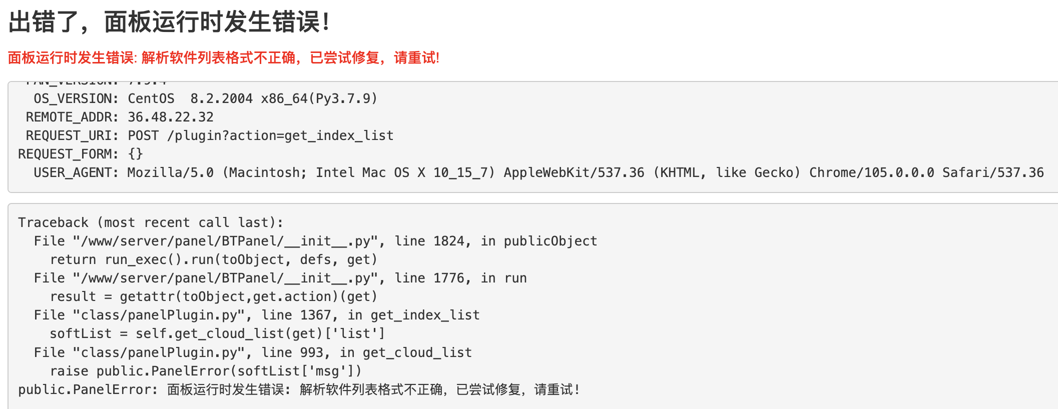
Task: Click the Traceback (most recent call last) line
Action: [x=151, y=222]
